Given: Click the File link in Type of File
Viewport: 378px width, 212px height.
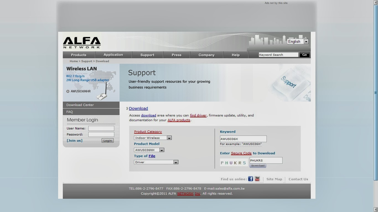Looking at the screenshot, I should (152, 156).
